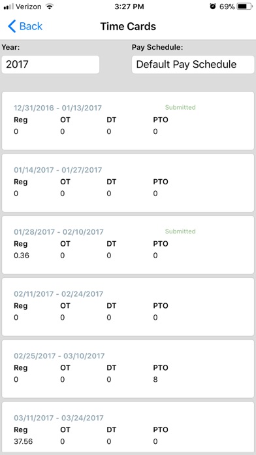Open the 01/14/2017 - 01/27/2017 time card
This screenshot has width=256, height=455.
coord(128,183)
